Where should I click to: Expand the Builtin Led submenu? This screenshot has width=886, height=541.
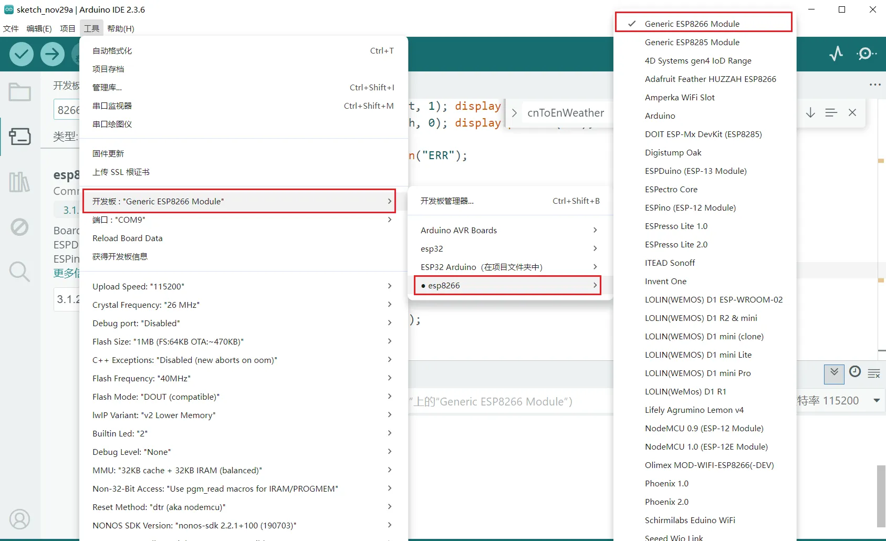pyautogui.click(x=244, y=433)
